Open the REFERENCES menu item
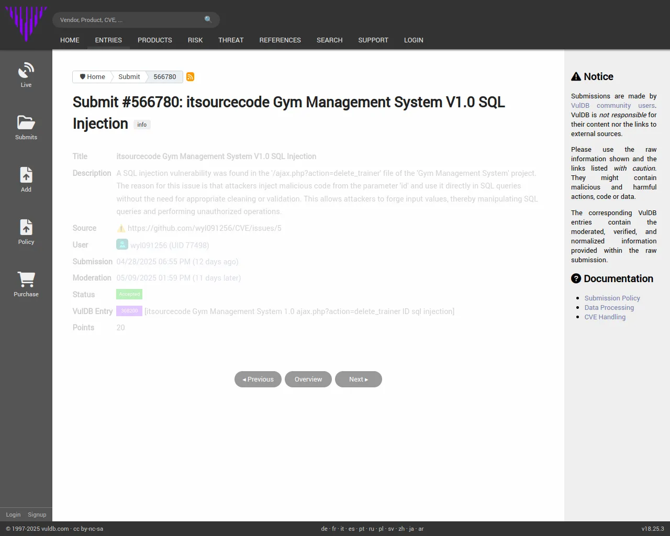This screenshot has height=536, width=670. (280, 40)
